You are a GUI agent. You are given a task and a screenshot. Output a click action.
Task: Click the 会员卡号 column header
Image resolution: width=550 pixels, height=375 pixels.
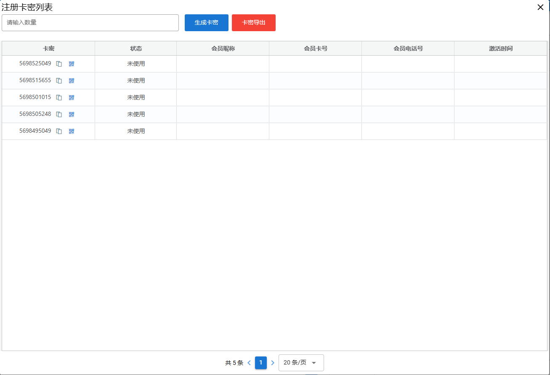(x=316, y=48)
